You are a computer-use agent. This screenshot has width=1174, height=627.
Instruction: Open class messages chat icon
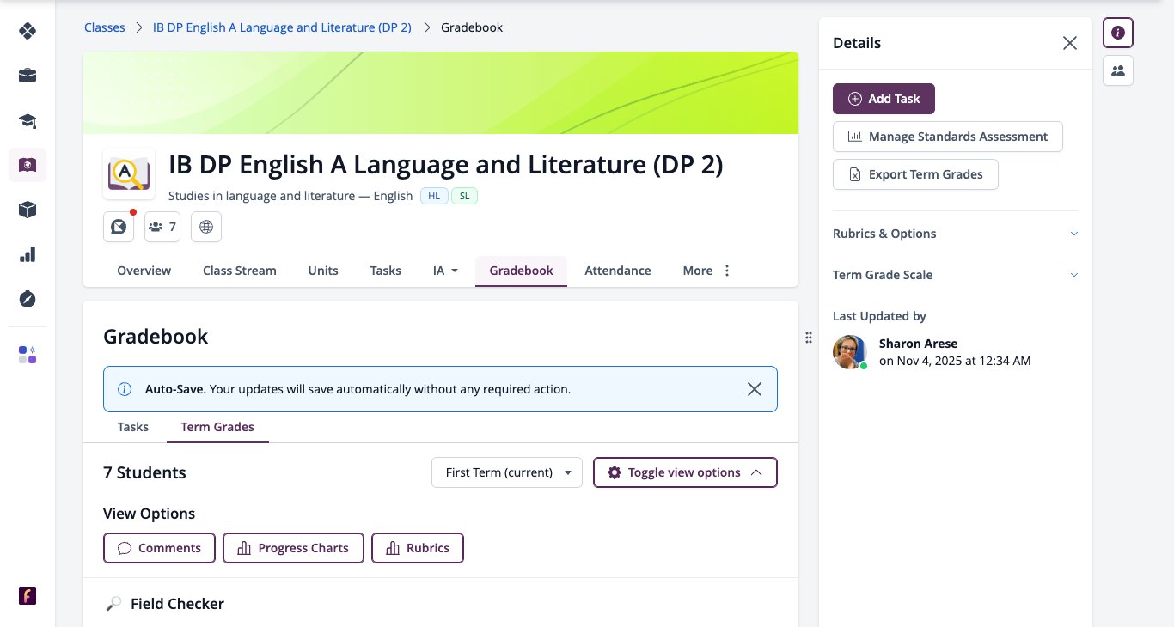pyautogui.click(x=119, y=227)
